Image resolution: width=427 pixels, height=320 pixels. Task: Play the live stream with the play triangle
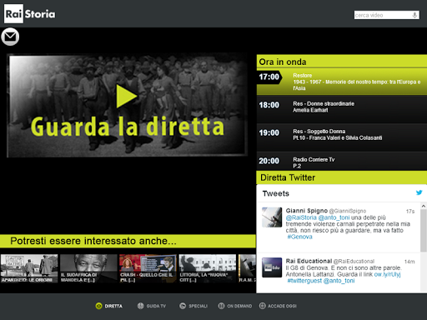click(127, 96)
